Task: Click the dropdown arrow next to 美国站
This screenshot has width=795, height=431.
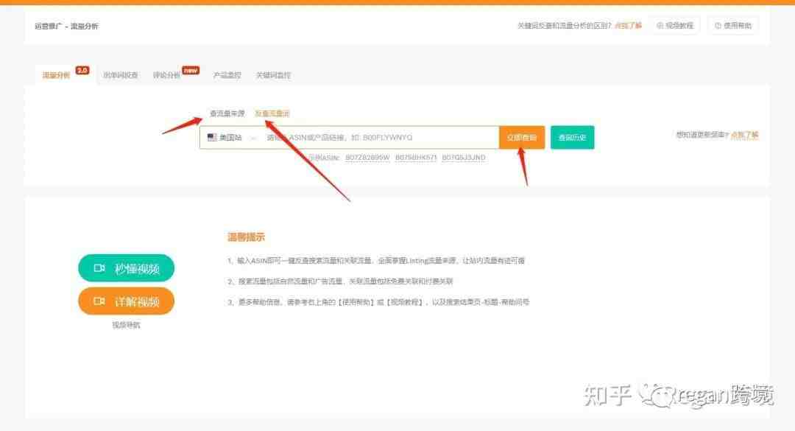Action: (253, 138)
